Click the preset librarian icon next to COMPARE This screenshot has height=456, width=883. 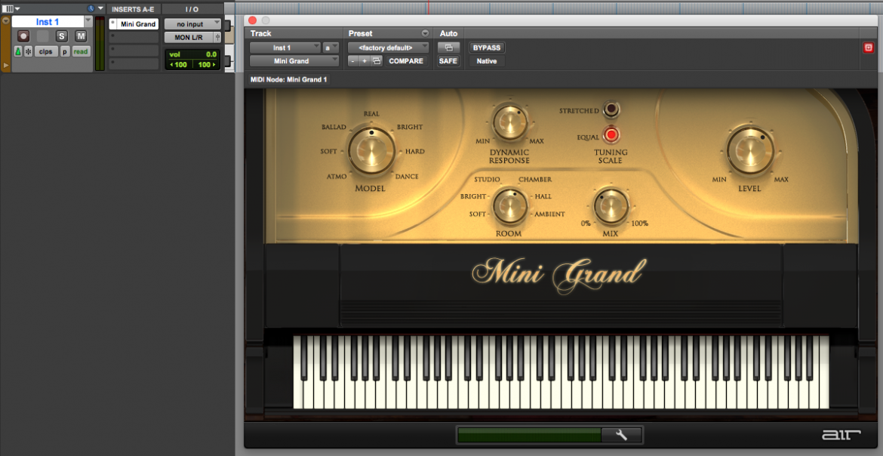pyautogui.click(x=377, y=61)
